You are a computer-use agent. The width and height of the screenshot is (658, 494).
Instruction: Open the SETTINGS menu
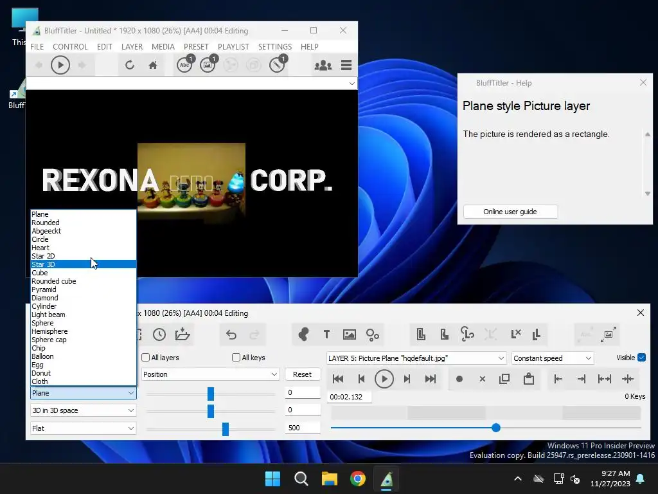275,46
